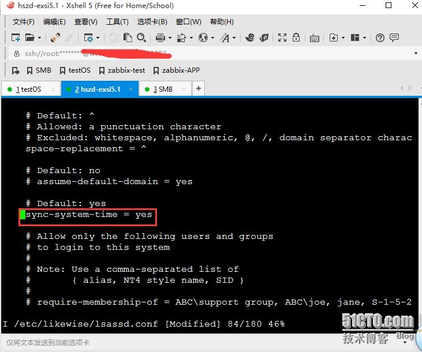422x352 pixels.
Task: Open the 选项卡(B) menu
Action: (x=152, y=22)
